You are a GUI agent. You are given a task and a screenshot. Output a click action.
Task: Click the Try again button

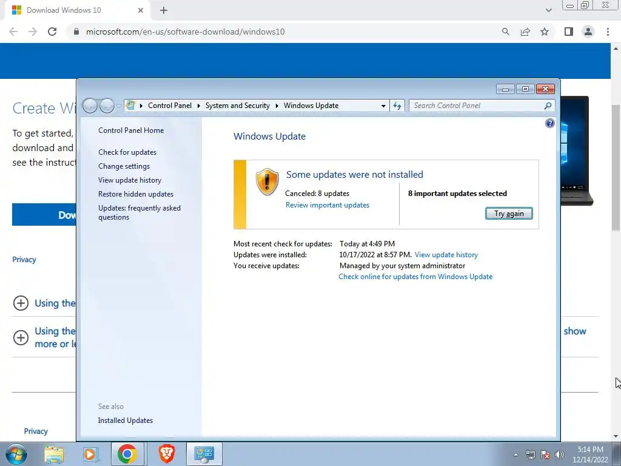point(509,214)
